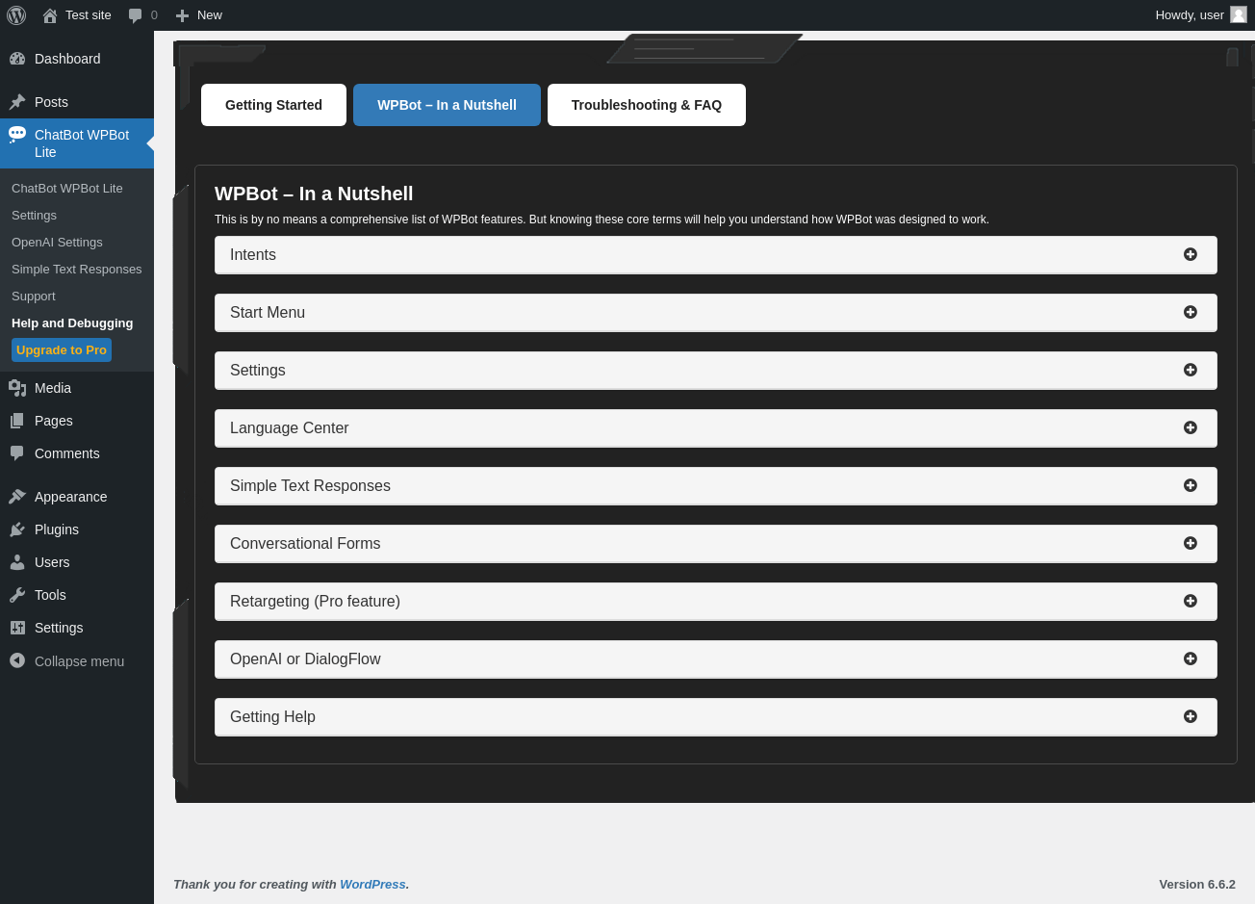This screenshot has height=904, width=1255.
Task: Click the Appearance paintbrush icon
Action: 17,497
